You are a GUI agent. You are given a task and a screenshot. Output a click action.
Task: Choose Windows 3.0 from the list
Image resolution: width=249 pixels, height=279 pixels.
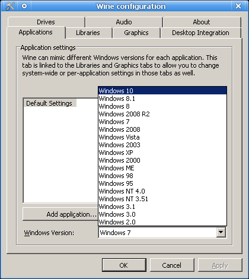pyautogui.click(x=162, y=214)
